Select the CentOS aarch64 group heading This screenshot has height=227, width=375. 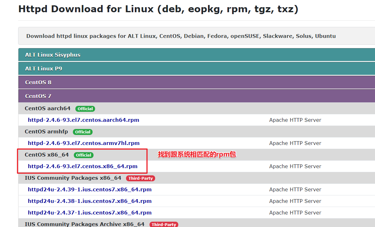pos(48,108)
